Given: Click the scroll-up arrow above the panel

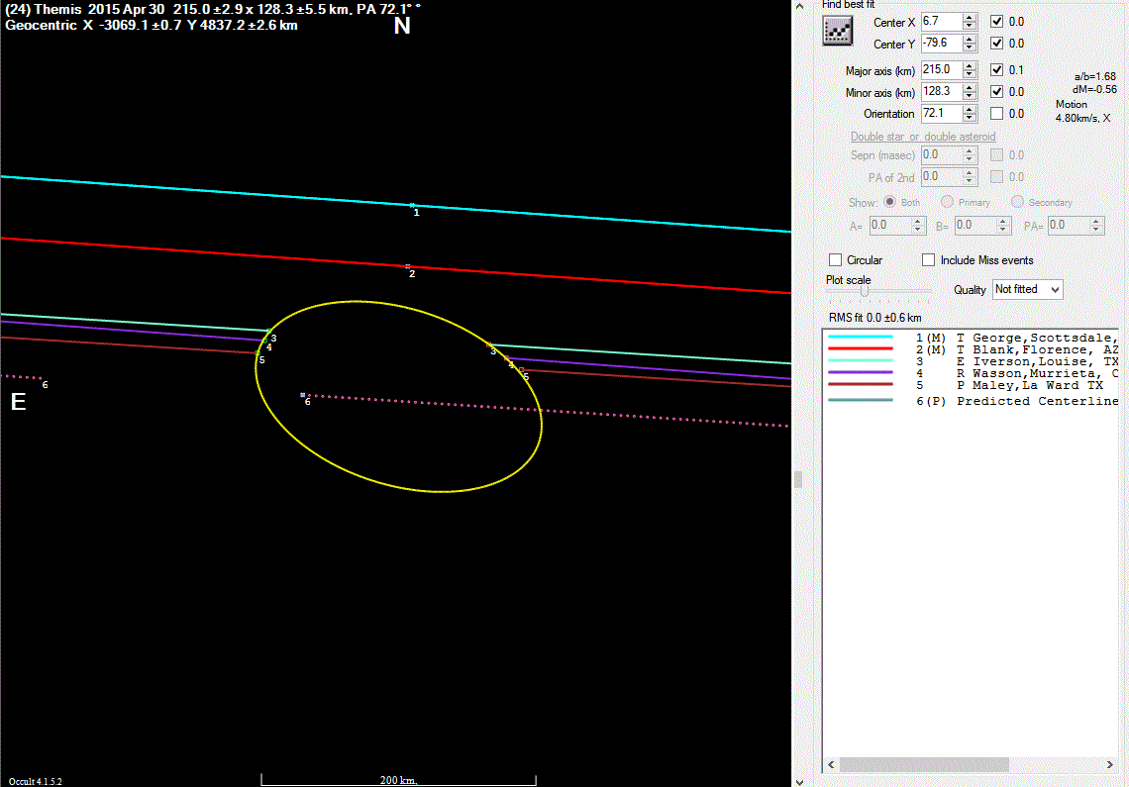Looking at the screenshot, I should pyautogui.click(x=799, y=6).
